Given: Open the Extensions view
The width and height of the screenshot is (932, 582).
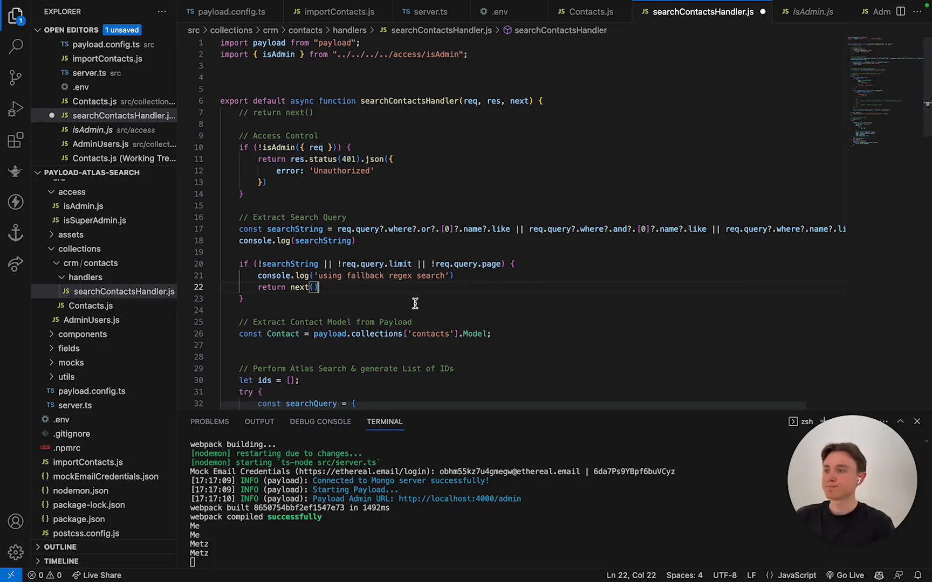Looking at the screenshot, I should [16, 140].
